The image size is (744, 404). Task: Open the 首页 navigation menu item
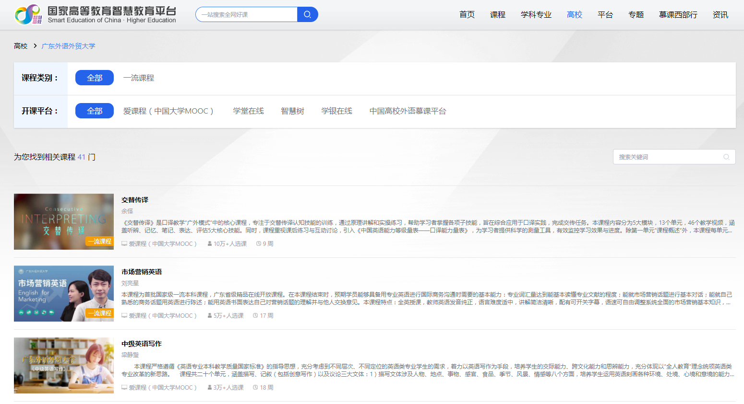click(467, 15)
